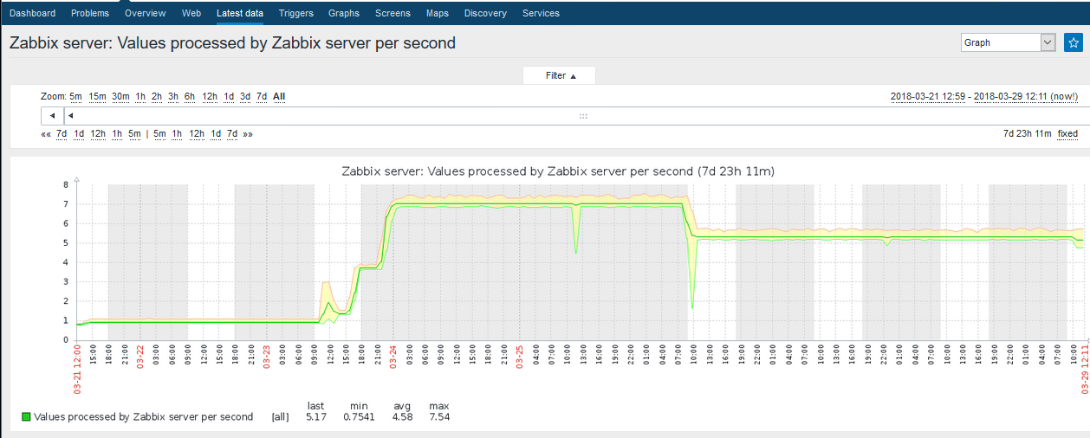This screenshot has width=1090, height=438.
Task: Set zoom to 6h
Action: pos(190,97)
